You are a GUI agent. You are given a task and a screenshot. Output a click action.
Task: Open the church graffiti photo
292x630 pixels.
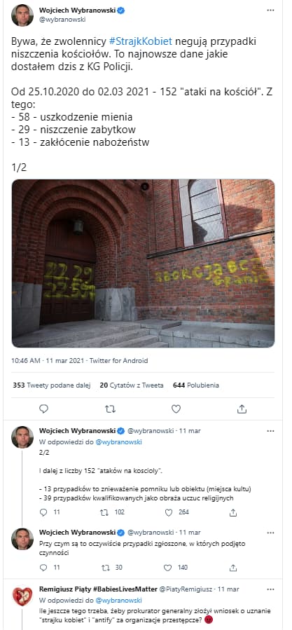(144, 263)
